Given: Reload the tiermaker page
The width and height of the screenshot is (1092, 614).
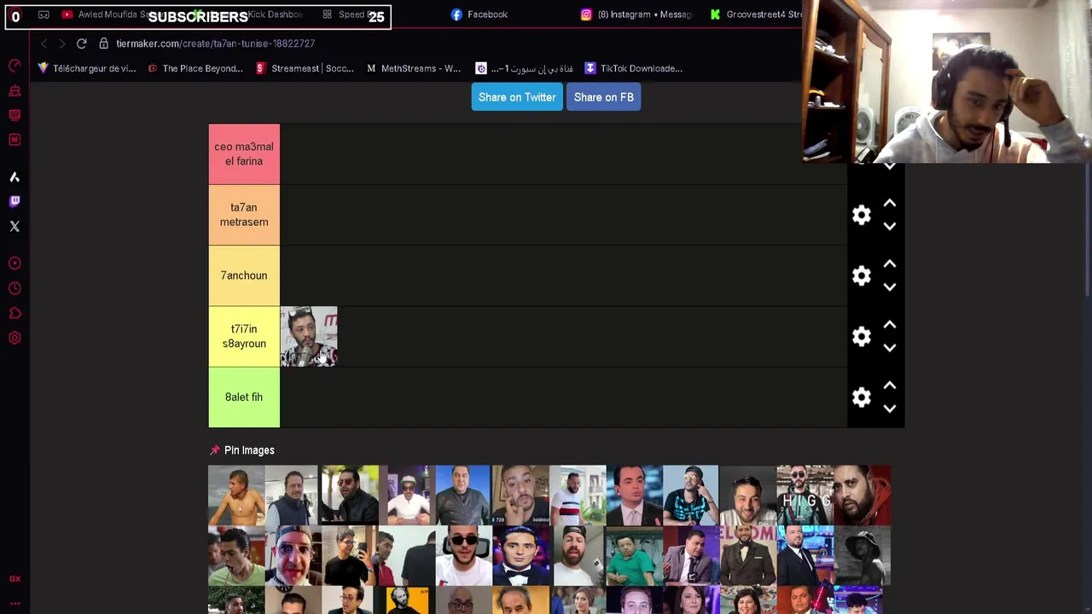Looking at the screenshot, I should pyautogui.click(x=81, y=43).
